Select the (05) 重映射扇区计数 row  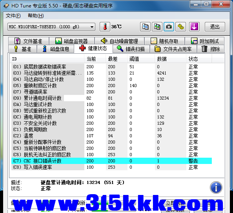[x=111, y=86]
